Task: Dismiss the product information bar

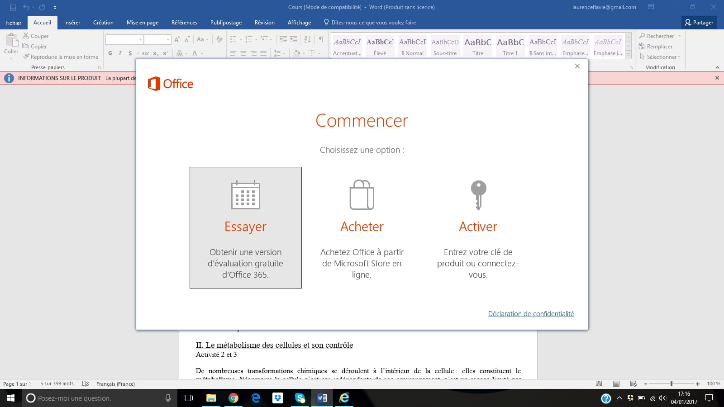Action: click(x=717, y=78)
